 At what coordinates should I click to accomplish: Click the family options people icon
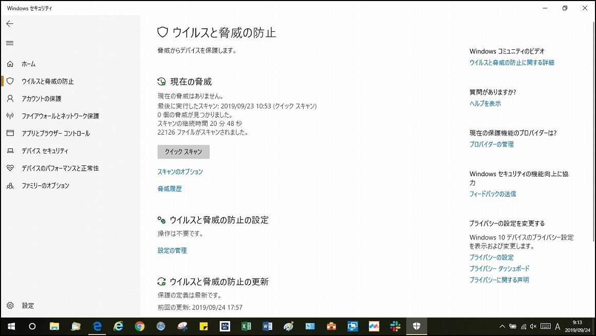point(10,186)
